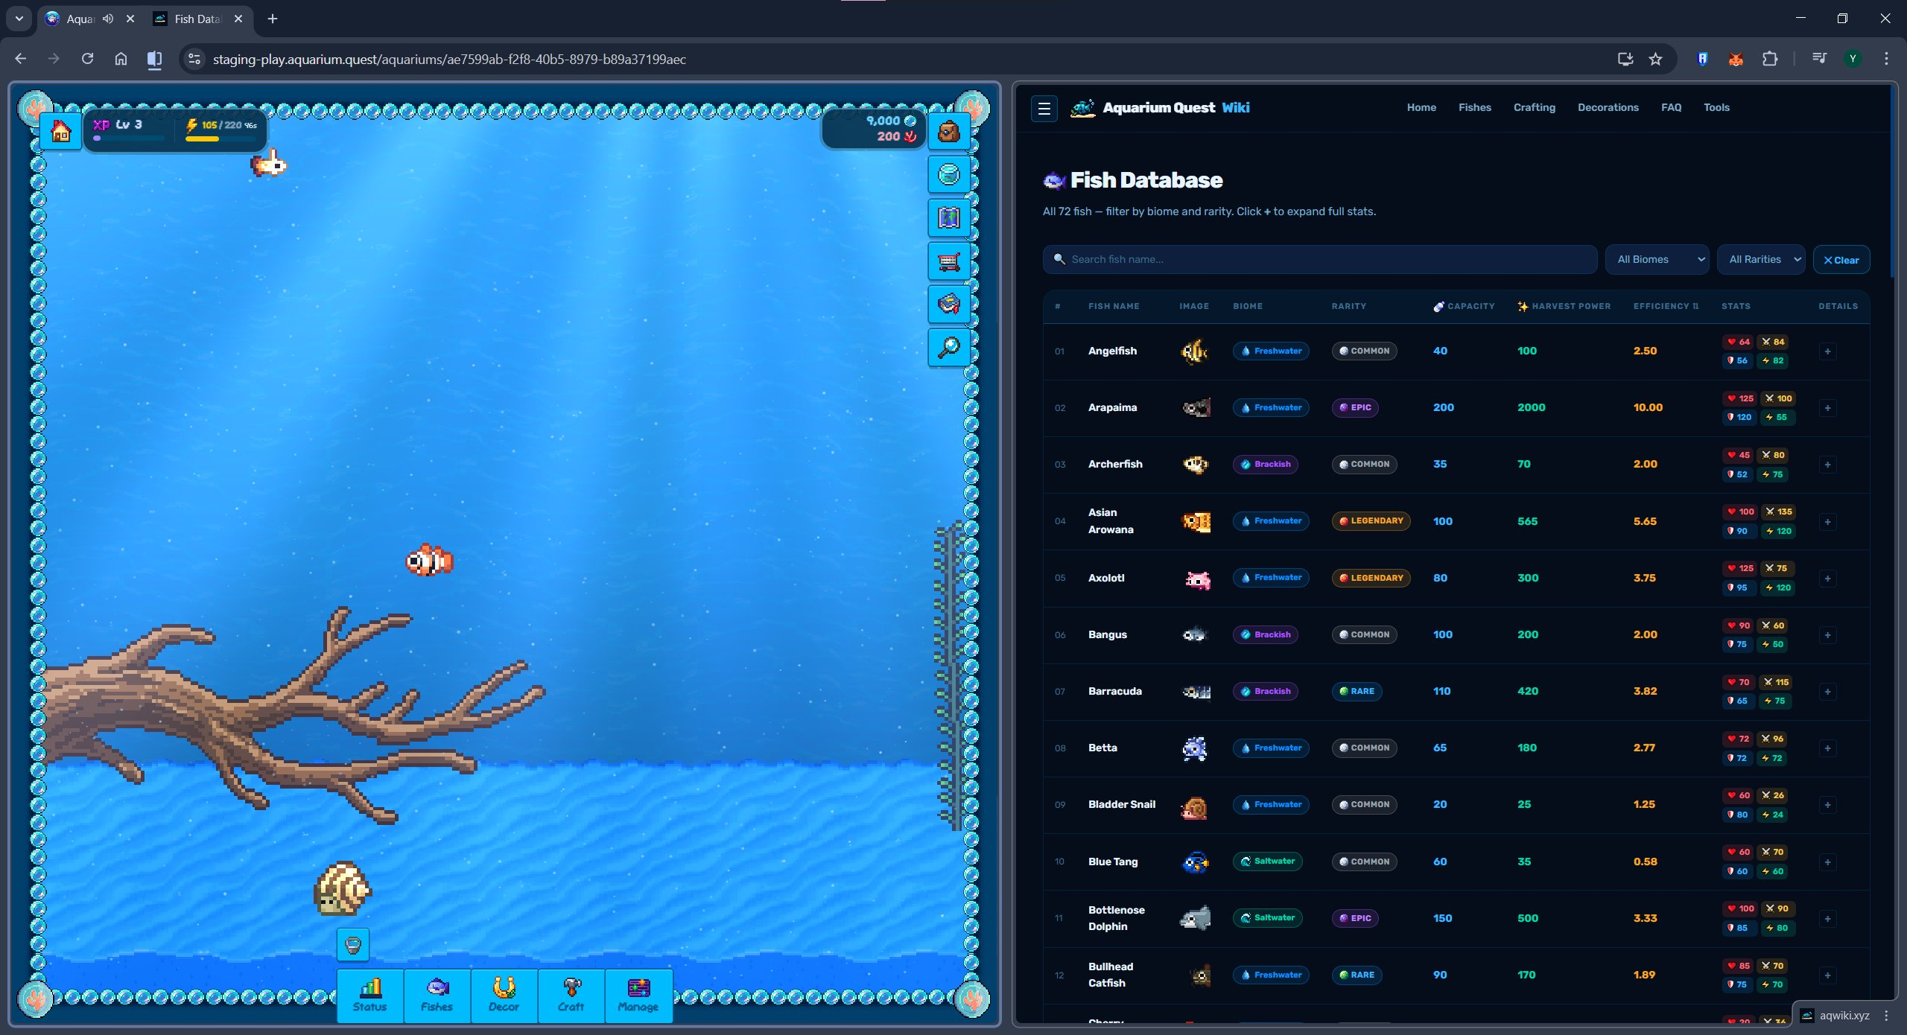Image resolution: width=1907 pixels, height=1035 pixels.
Task: Expand details for Archerfish row
Action: (1827, 465)
